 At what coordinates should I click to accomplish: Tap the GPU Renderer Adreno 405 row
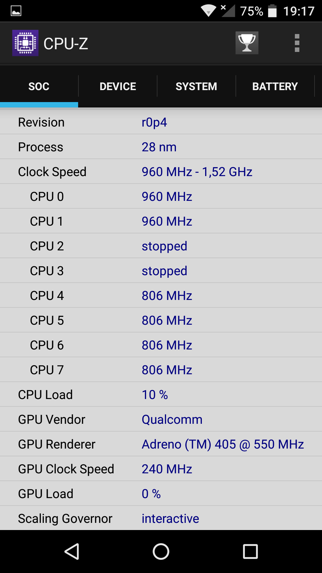click(x=161, y=444)
